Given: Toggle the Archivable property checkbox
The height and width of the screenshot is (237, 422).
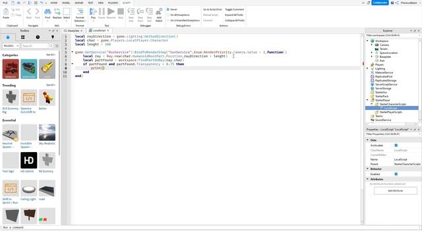Looking at the screenshot, I should click(x=396, y=145).
